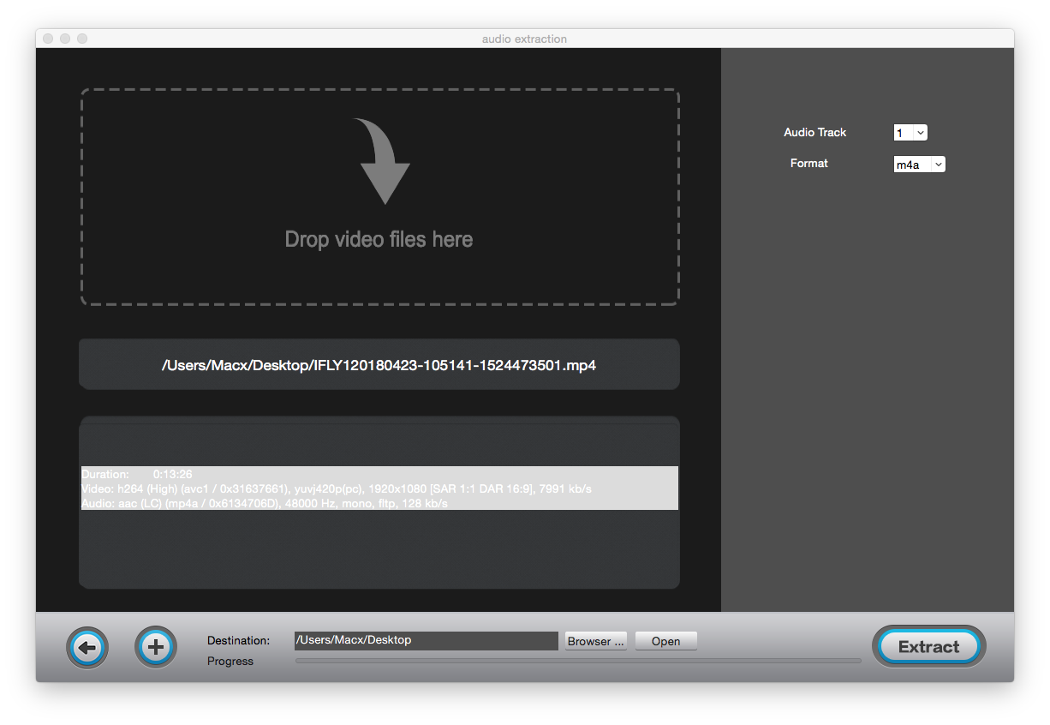Click the Audio Track label
Screen dimensions: 1050x725
815,132
